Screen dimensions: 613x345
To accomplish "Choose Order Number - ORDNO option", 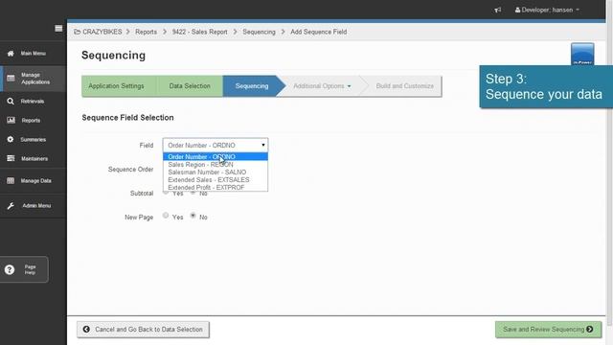I will 216,157.
